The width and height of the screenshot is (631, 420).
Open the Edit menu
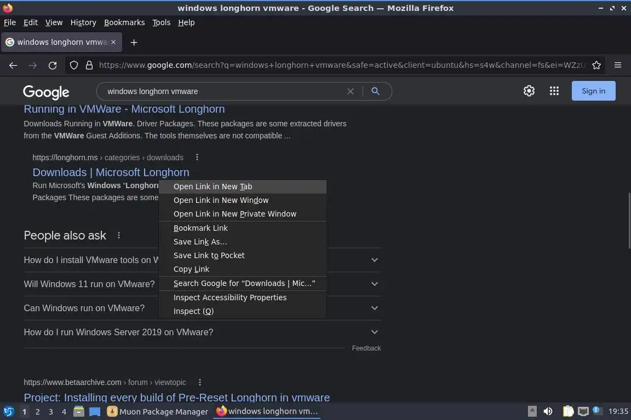tap(31, 22)
